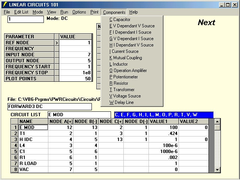Click the R LOAD name cell

[33, 163]
